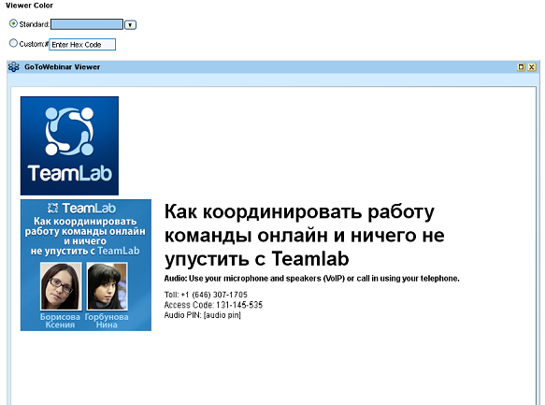Click the large TeamLab logo image
545x405 pixels.
(69, 146)
